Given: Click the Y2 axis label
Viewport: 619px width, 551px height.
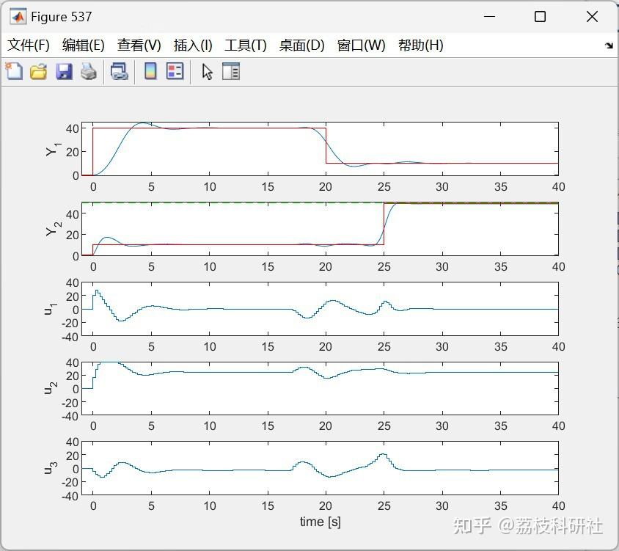Looking at the screenshot, I should [54, 230].
